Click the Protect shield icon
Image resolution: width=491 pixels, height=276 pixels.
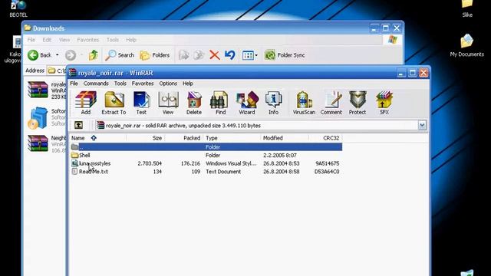click(358, 103)
